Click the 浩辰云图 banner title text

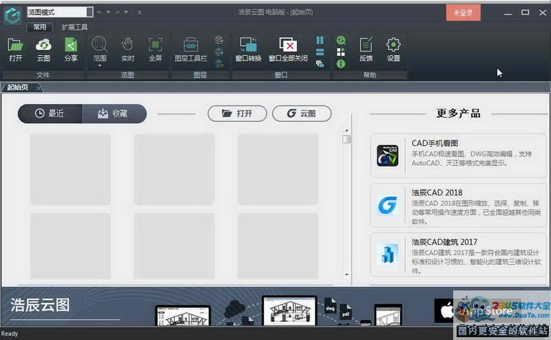click(40, 305)
